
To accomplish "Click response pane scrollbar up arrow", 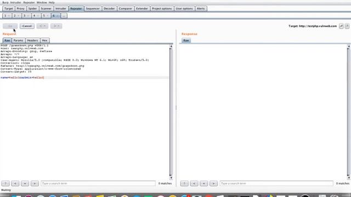I will pos(349,47).
